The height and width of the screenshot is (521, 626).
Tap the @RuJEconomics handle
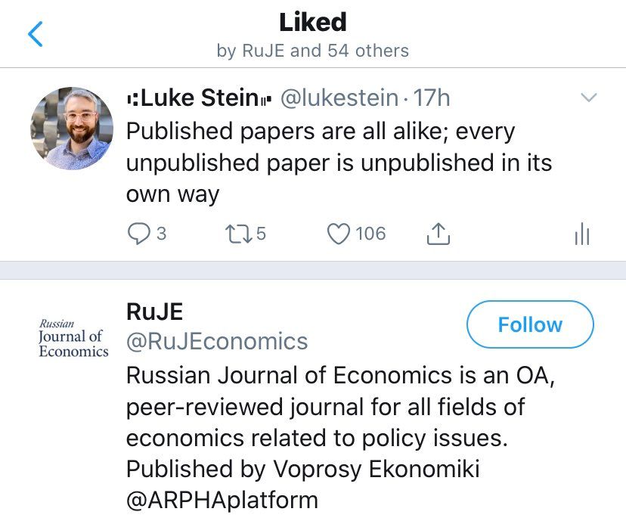pos(217,341)
